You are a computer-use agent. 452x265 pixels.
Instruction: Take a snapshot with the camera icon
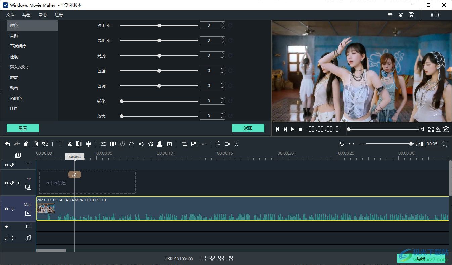pos(446,129)
